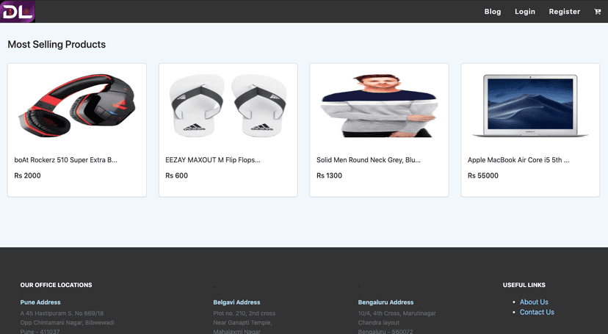The image size is (608, 334).
Task: Open Solid Men Round Neck Grey title
Action: 369,159
